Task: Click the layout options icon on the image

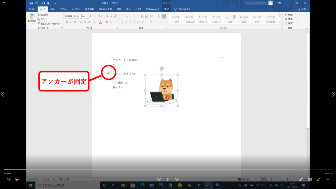Action: coord(168,97)
